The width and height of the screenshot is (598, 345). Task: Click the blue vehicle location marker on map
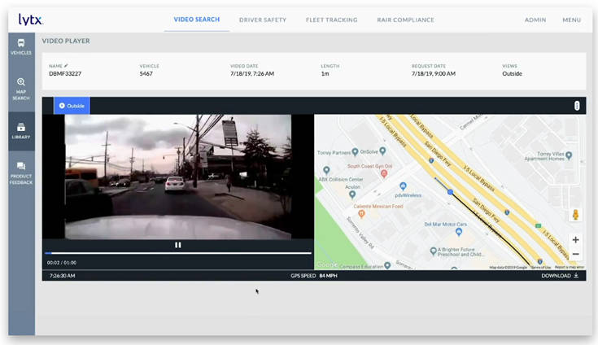click(449, 192)
